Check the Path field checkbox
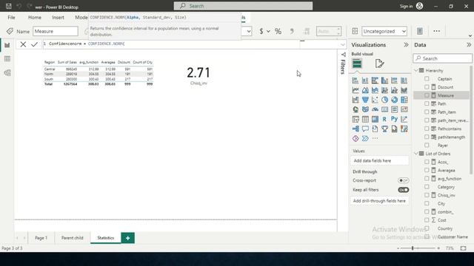 click(x=427, y=103)
